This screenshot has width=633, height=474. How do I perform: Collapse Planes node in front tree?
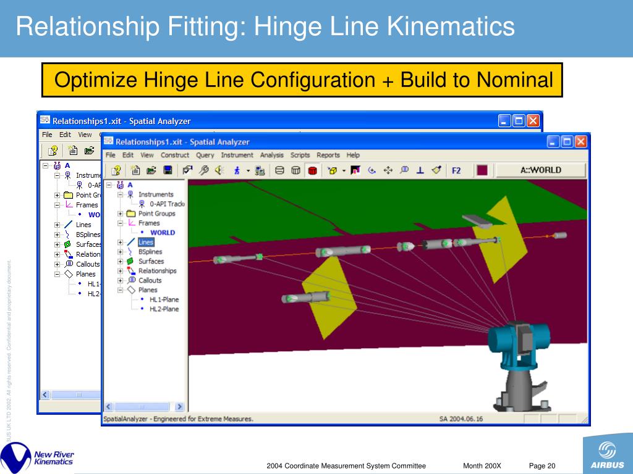coord(120,290)
